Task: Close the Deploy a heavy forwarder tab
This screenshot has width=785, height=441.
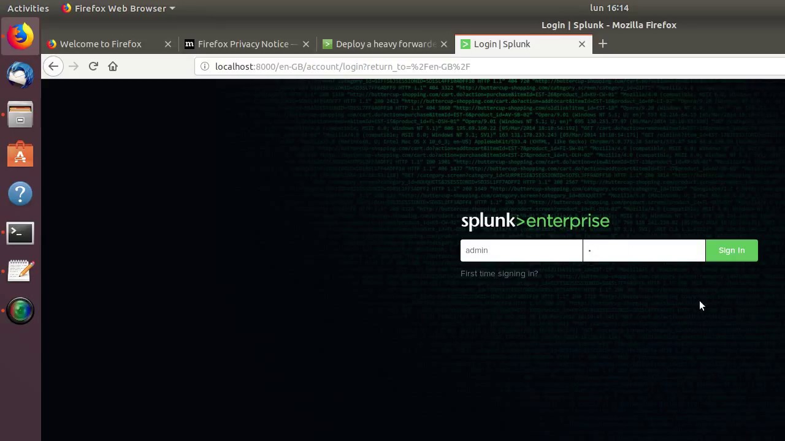Action: pos(444,44)
